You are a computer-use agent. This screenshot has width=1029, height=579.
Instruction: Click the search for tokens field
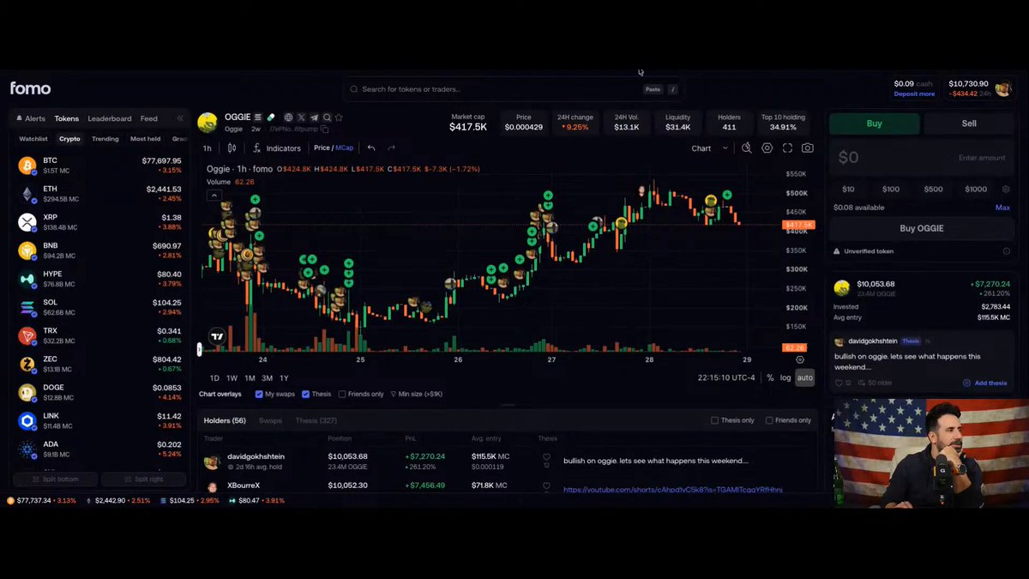(513, 89)
